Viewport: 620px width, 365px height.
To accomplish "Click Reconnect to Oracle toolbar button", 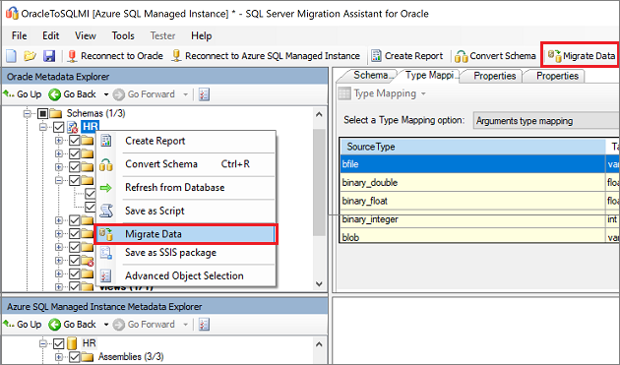I will click(x=115, y=56).
